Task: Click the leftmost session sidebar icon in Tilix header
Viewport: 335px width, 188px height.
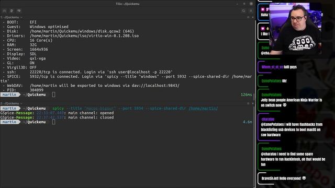Action: (5, 10)
